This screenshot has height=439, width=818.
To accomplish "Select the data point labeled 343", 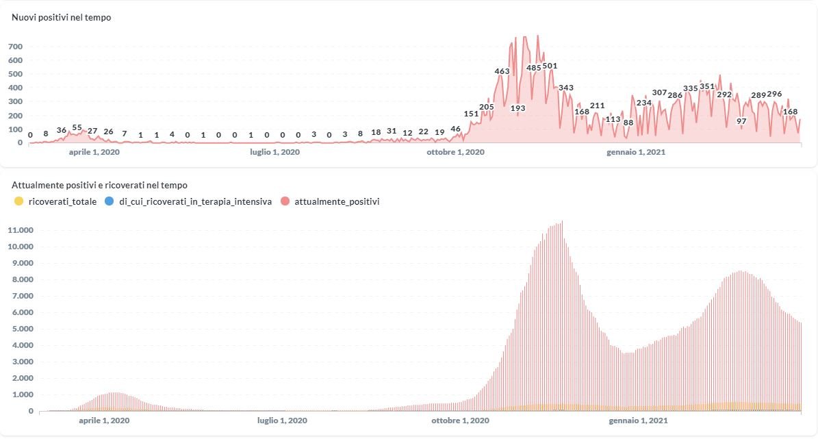I will point(566,88).
